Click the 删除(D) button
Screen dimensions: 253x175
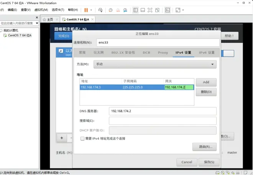[x=206, y=92]
